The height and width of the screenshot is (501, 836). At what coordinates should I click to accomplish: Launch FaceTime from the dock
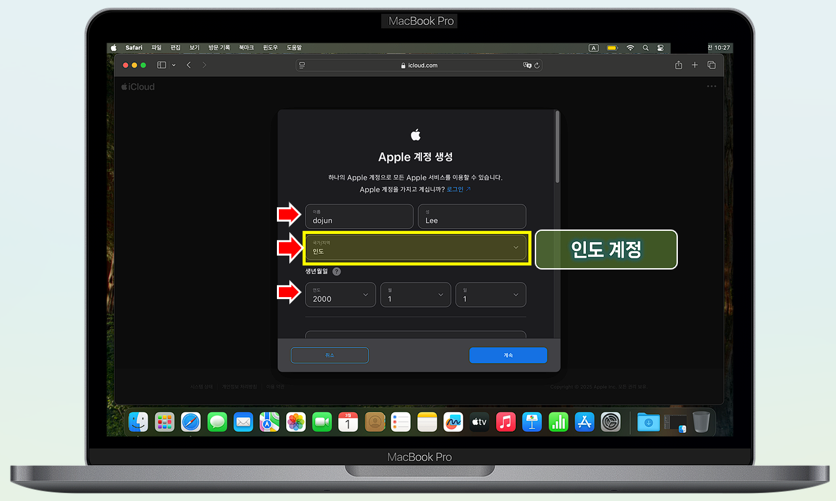[x=322, y=422]
